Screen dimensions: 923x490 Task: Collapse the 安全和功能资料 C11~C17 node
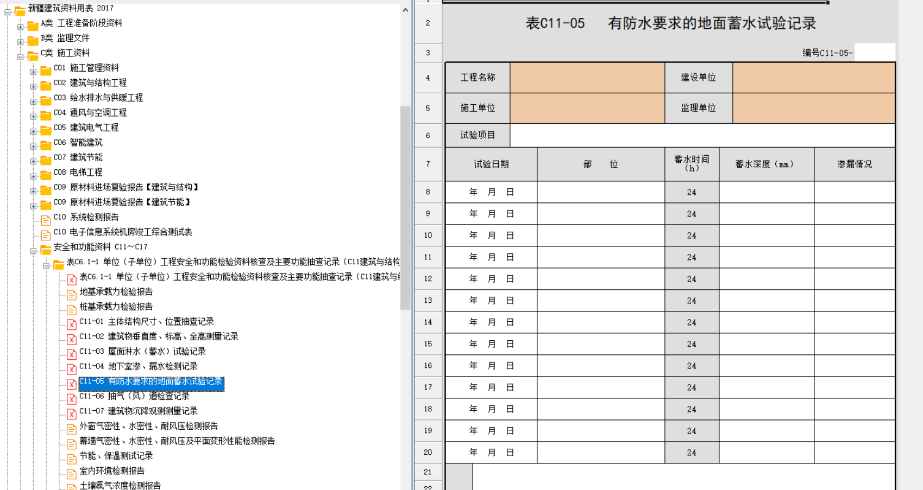(x=33, y=251)
